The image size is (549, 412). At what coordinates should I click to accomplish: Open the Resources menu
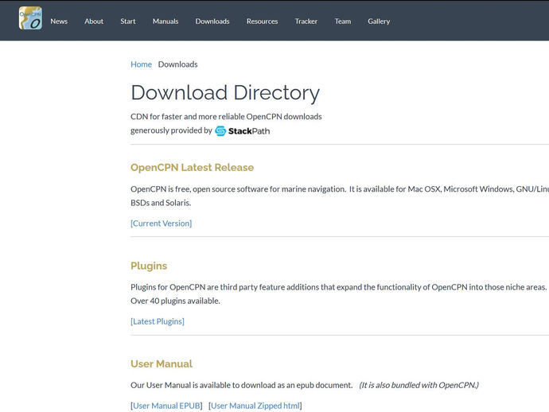coord(262,21)
